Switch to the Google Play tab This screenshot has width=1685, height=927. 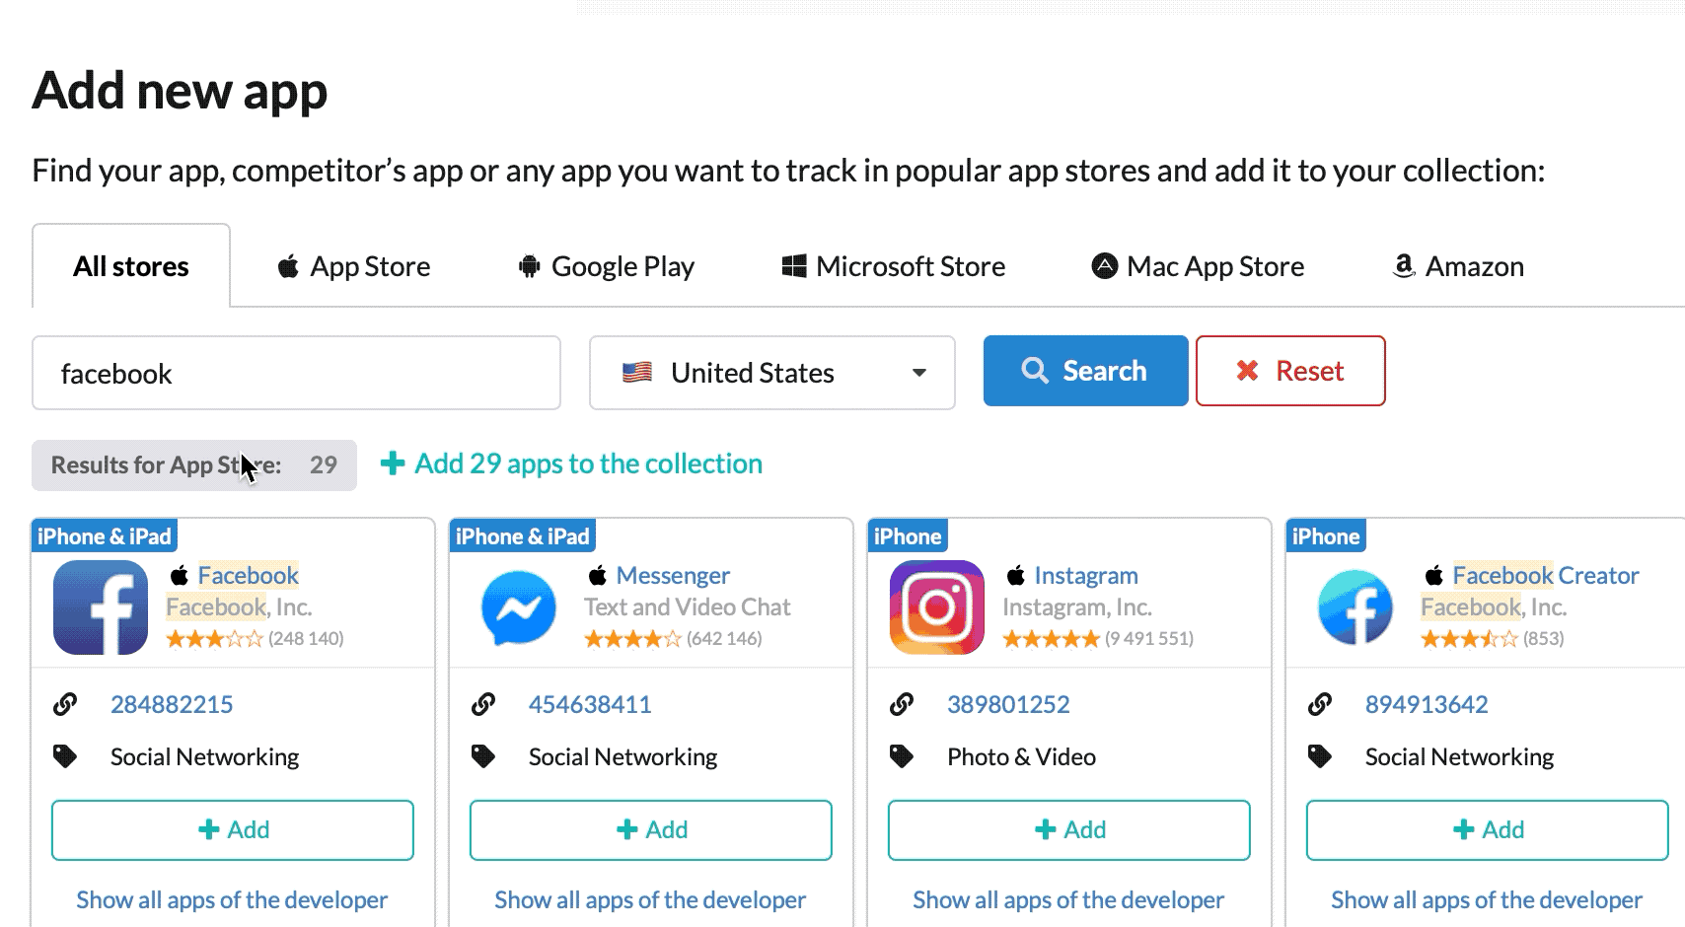point(607,266)
